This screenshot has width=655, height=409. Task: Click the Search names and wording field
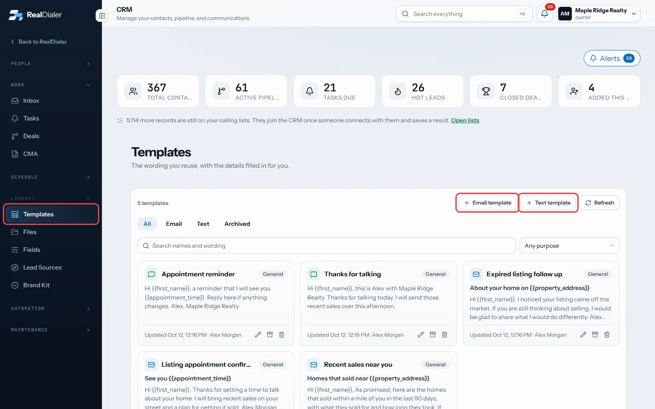(x=327, y=246)
